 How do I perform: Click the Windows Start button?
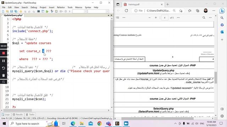tap(4, 123)
